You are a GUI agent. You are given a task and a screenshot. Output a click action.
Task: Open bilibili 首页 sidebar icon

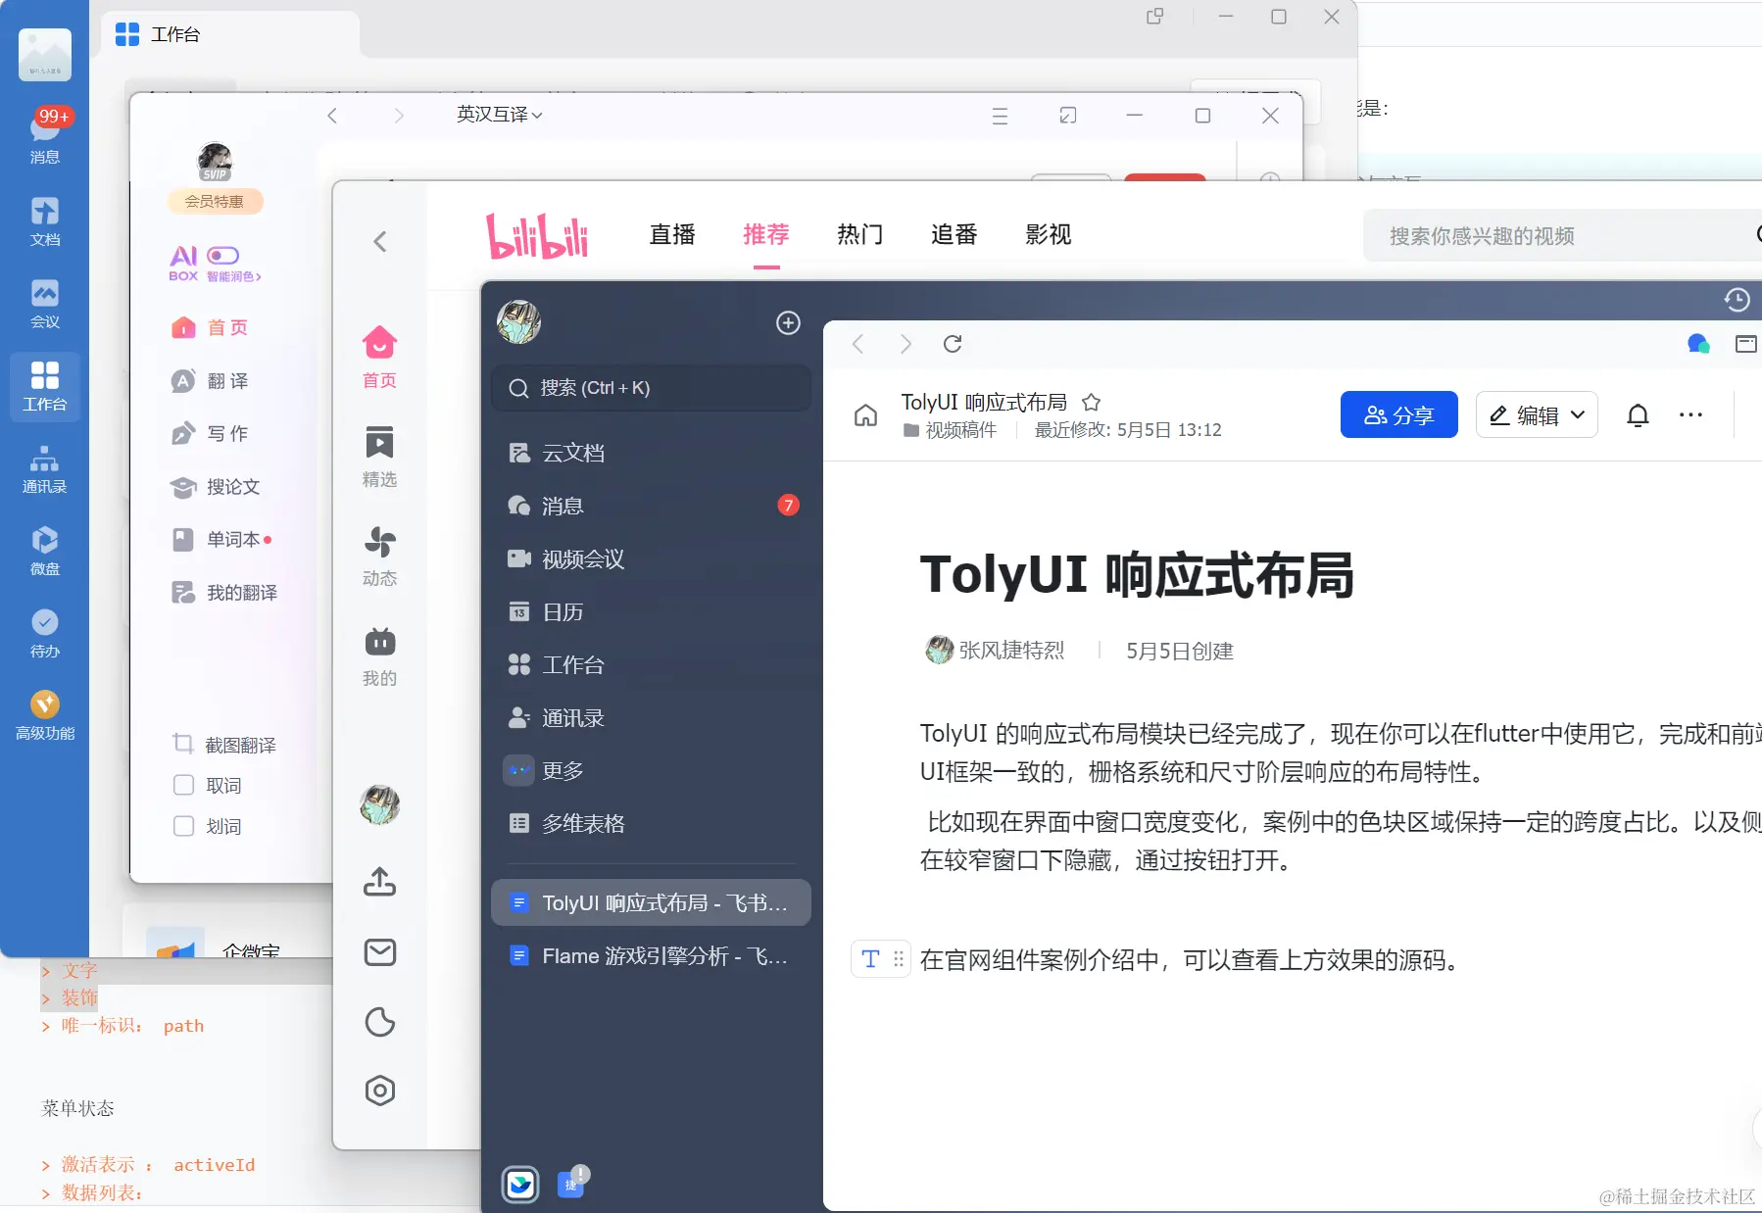[380, 357]
